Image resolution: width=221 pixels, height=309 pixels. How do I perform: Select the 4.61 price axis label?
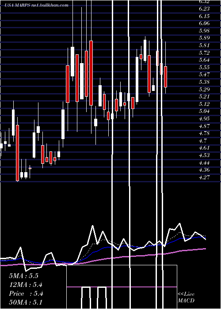tap(204, 148)
